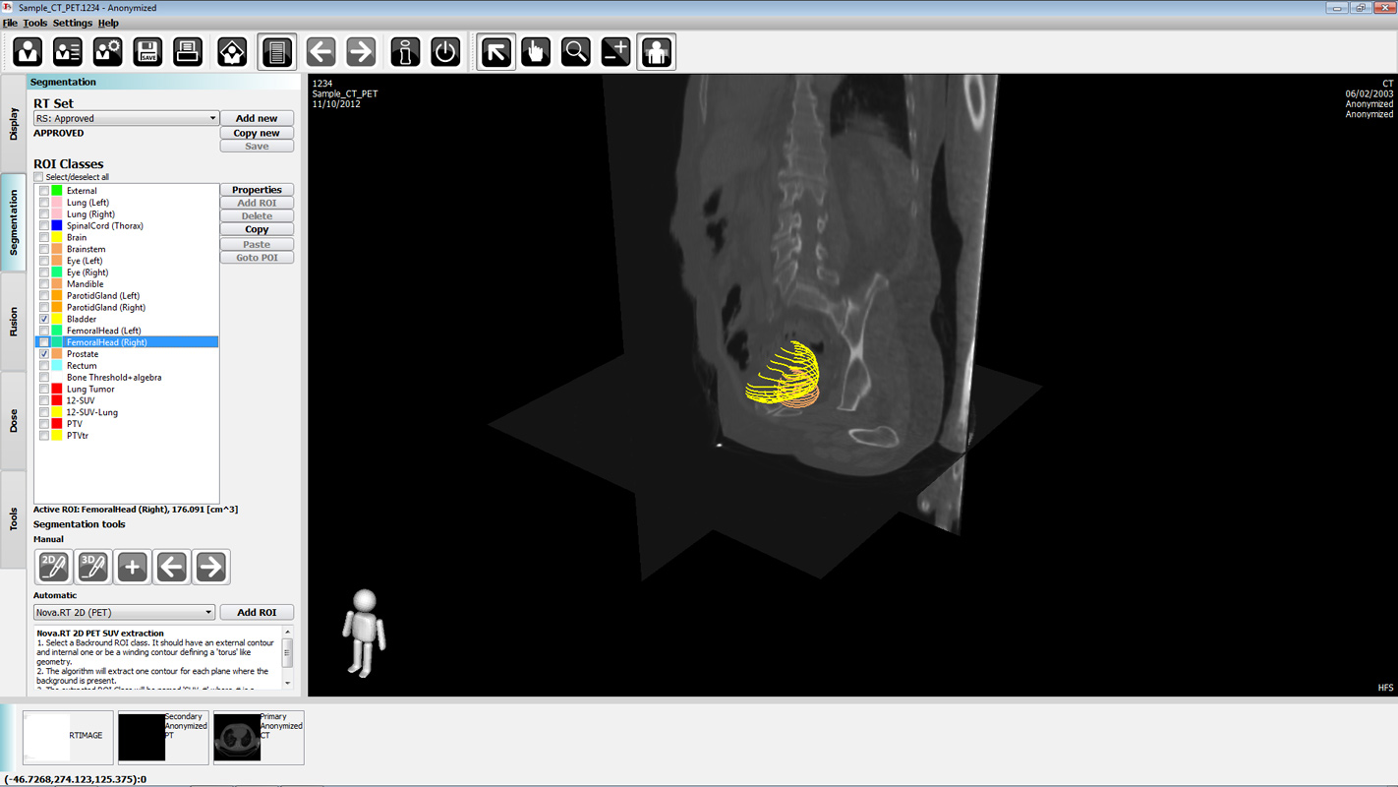Open the Tools menu

coord(34,23)
